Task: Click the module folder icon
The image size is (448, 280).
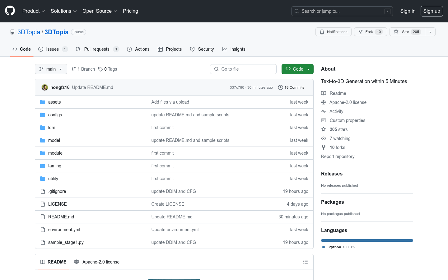Action: pyautogui.click(x=43, y=153)
